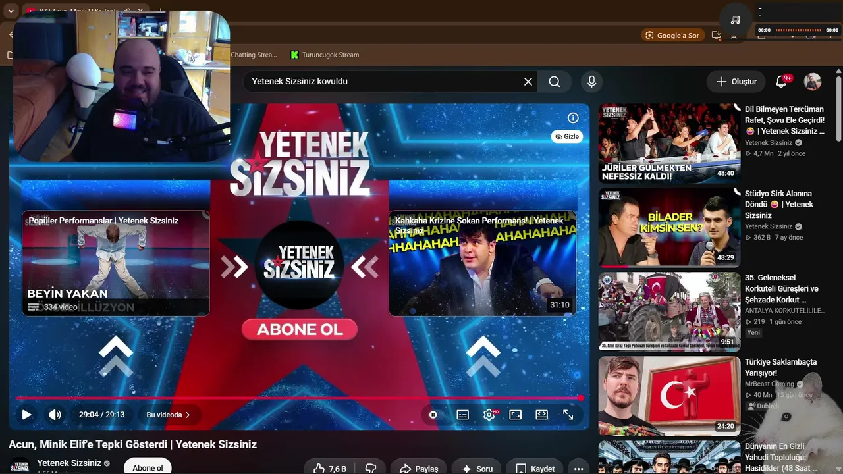843x474 pixels.
Task: Open the notifications bell
Action: [782, 82]
